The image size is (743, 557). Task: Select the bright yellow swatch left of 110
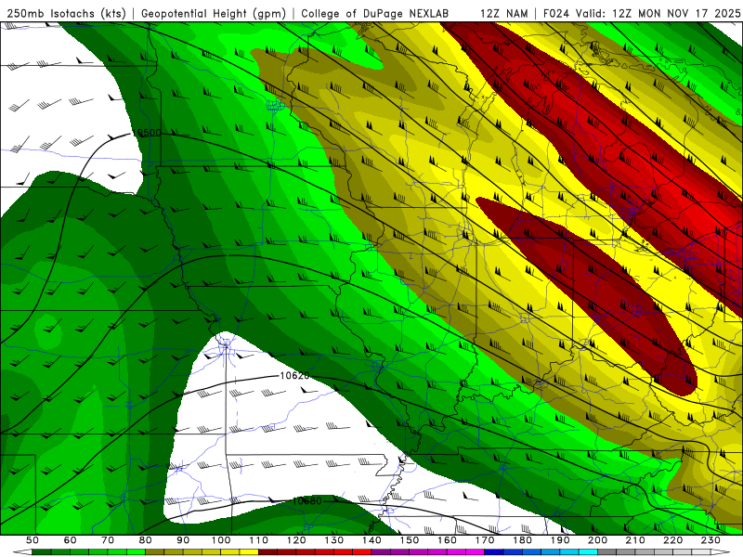(x=249, y=552)
